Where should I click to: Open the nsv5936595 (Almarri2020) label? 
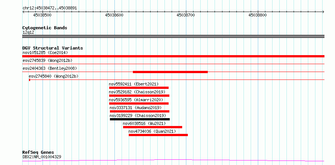click(136, 100)
